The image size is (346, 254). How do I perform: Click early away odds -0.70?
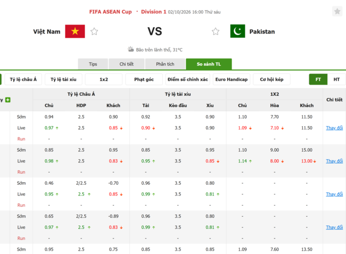[x=113, y=183]
